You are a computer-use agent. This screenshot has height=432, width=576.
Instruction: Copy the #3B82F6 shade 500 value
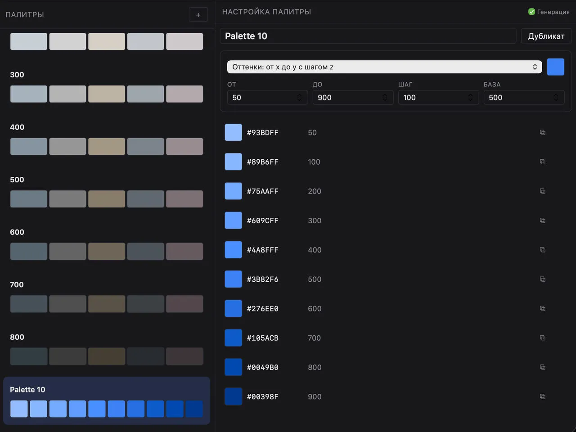pyautogui.click(x=542, y=279)
